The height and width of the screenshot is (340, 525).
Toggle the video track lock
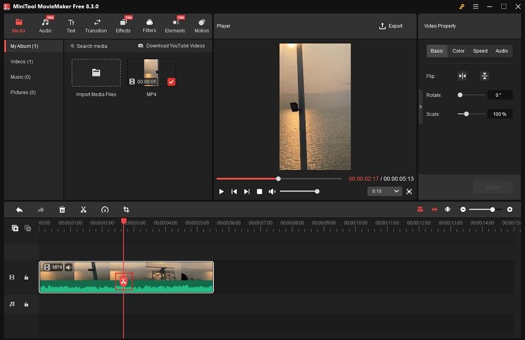(x=26, y=278)
